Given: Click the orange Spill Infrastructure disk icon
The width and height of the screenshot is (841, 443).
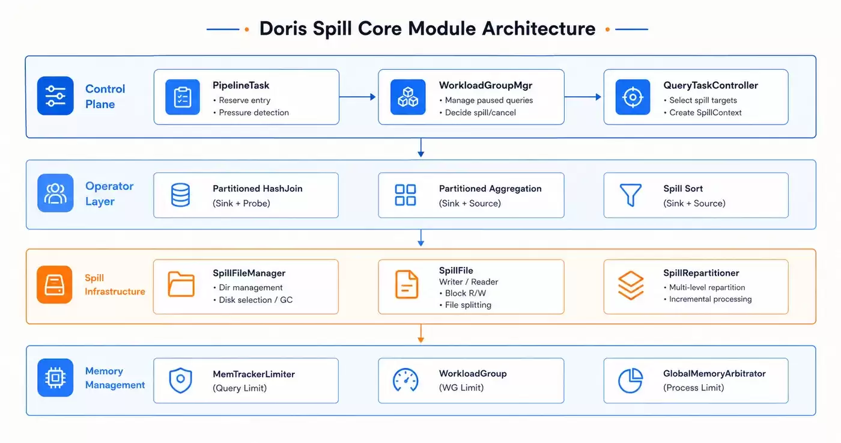Looking at the screenshot, I should [x=55, y=284].
